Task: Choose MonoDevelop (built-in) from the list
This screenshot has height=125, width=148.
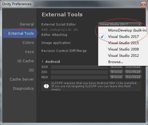Action: pos(127,30)
